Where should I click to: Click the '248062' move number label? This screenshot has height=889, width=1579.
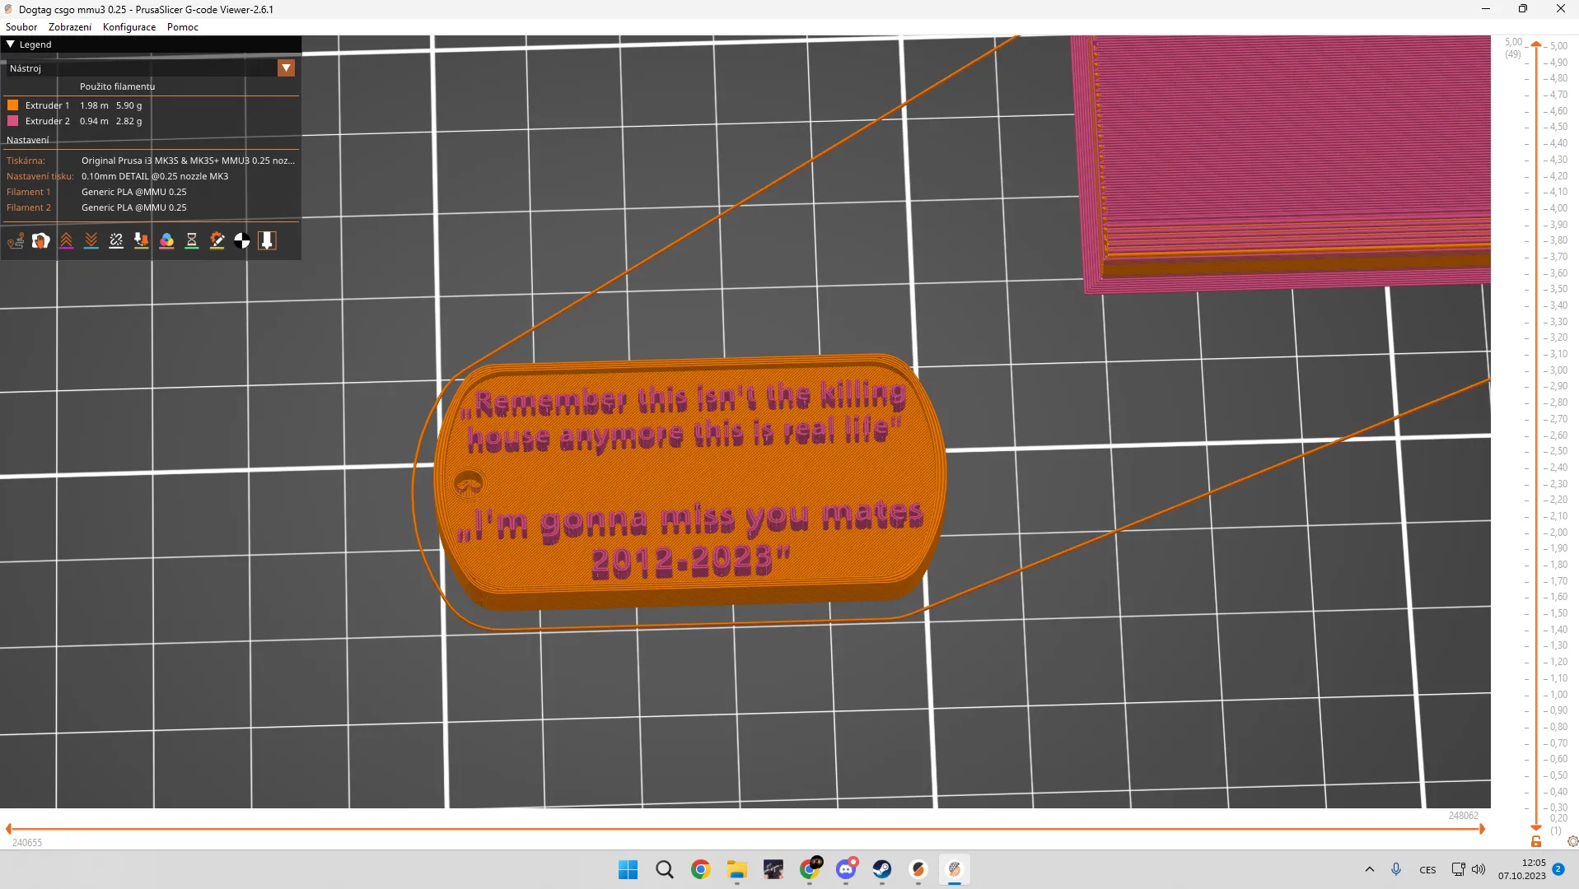(x=1464, y=816)
